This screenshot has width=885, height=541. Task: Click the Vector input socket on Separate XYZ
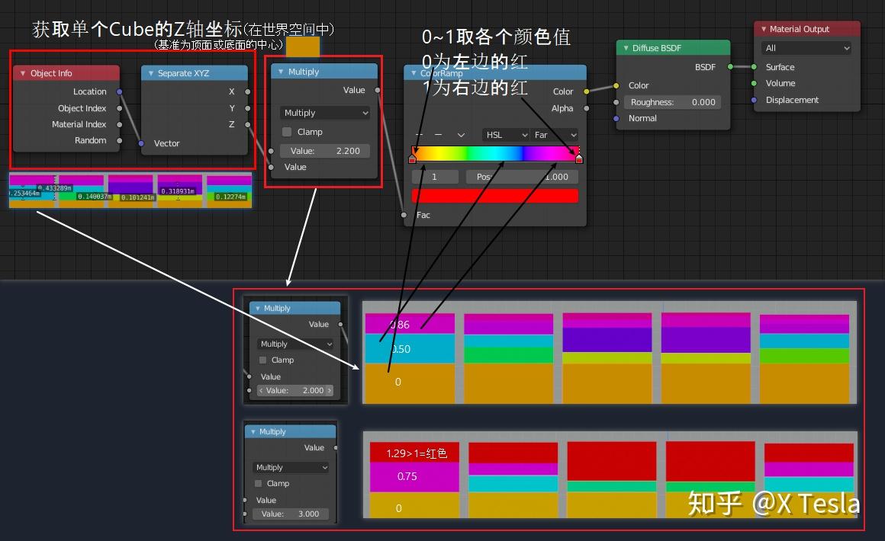click(x=142, y=142)
